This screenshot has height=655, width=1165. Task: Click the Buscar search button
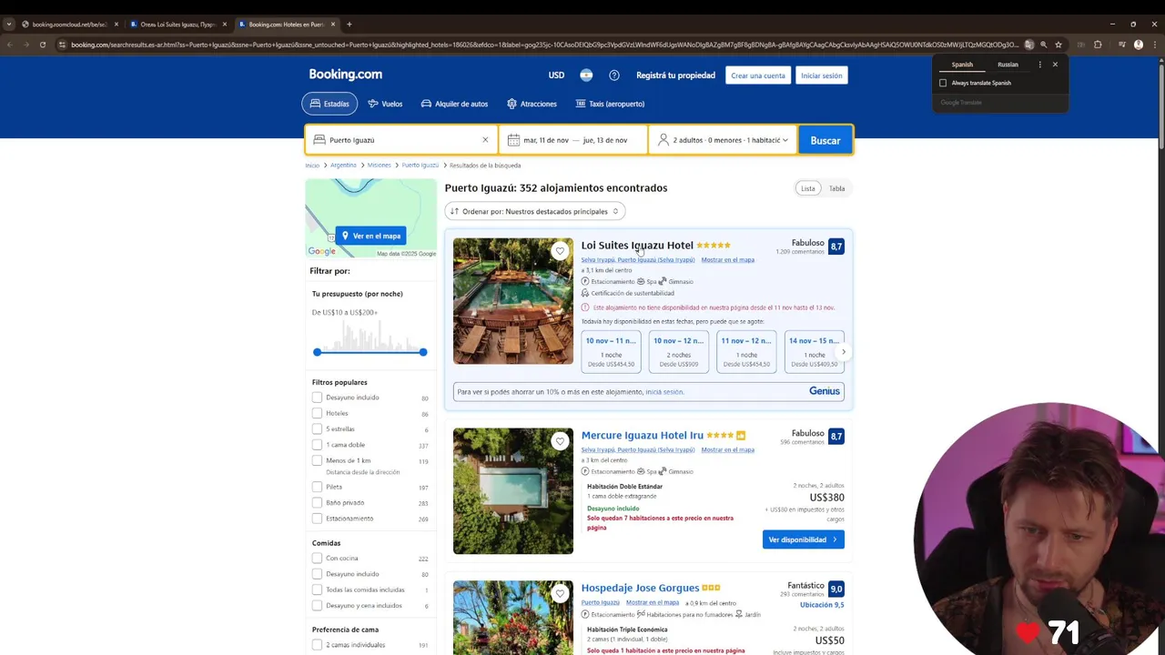[826, 140]
